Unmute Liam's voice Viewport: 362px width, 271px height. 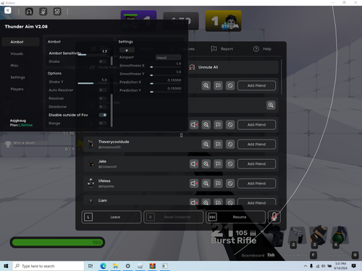(194, 202)
